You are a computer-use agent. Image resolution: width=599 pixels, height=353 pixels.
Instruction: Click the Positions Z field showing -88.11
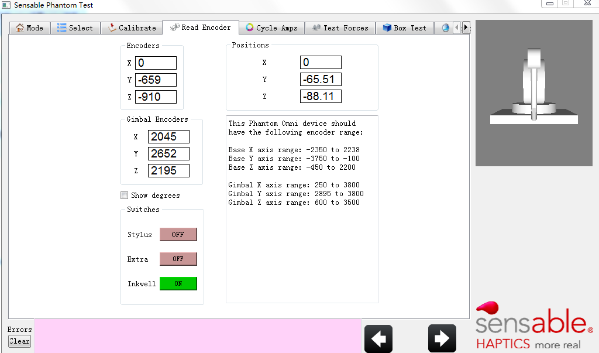click(321, 97)
